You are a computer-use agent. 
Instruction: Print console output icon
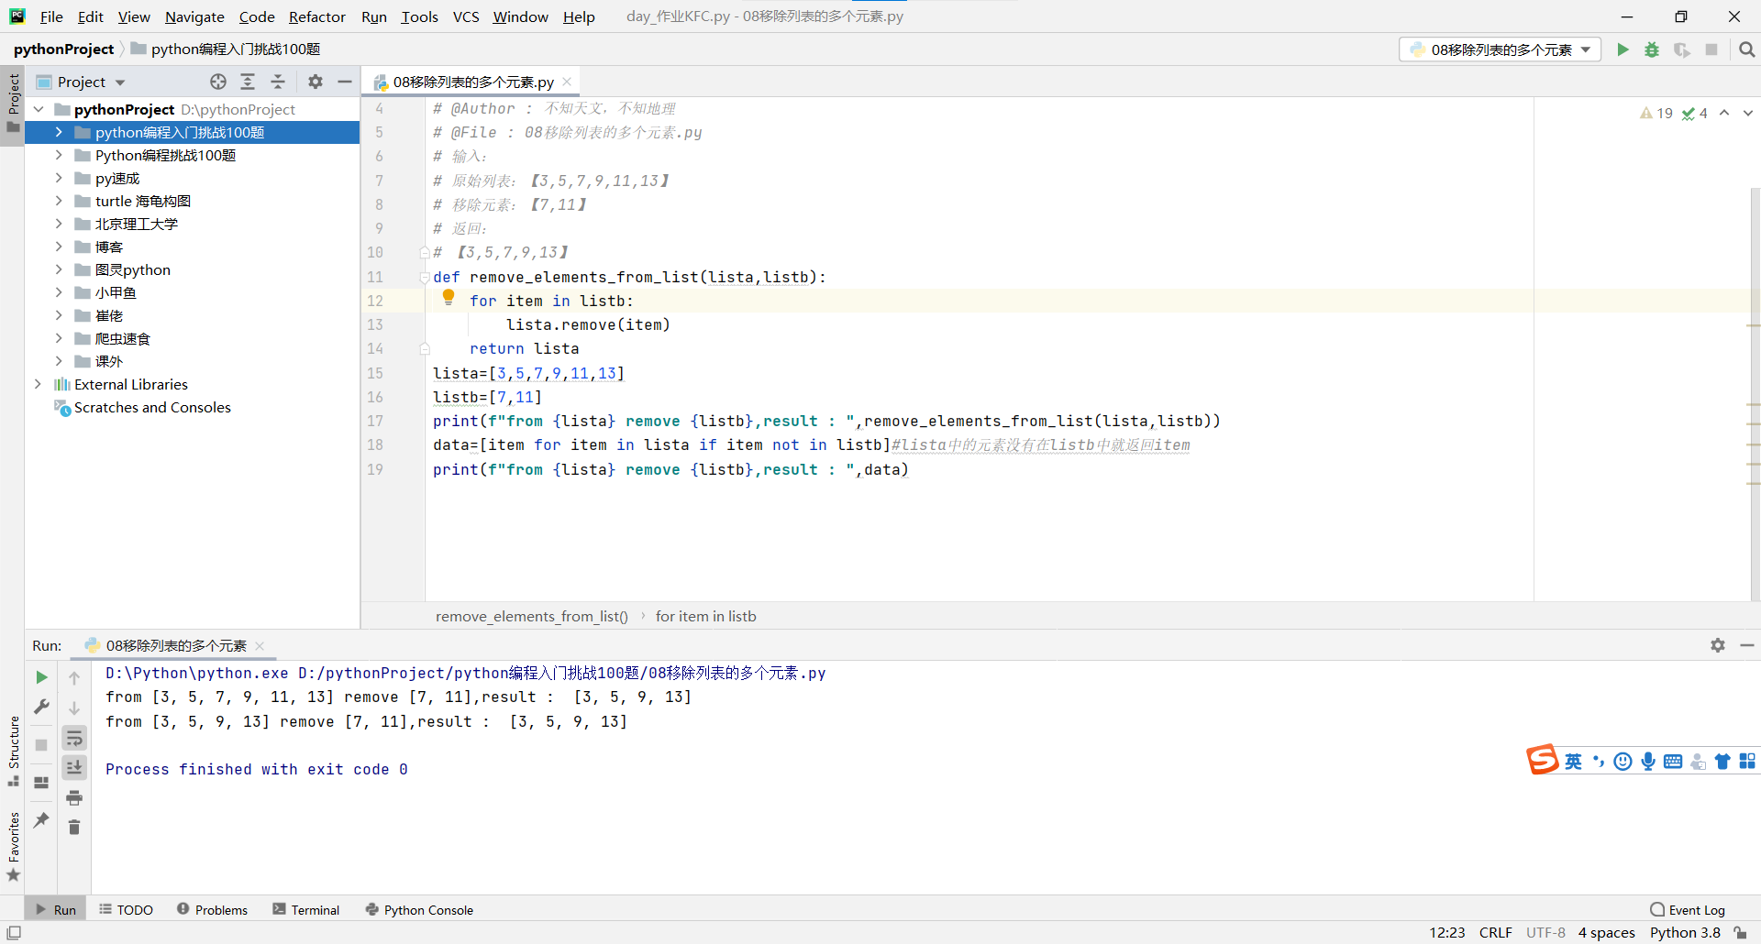coord(74,797)
